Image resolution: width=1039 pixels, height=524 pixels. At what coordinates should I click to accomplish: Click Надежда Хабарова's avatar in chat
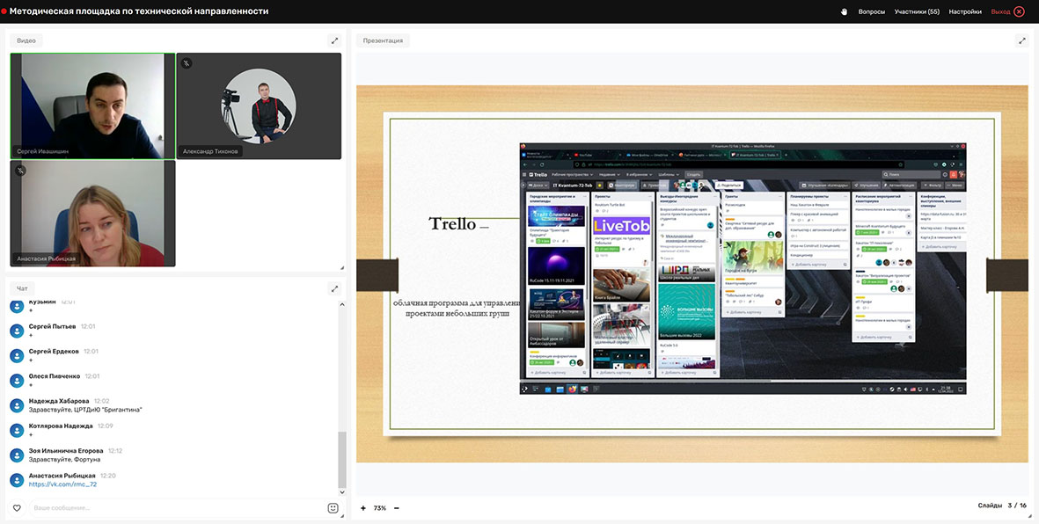[18, 405]
